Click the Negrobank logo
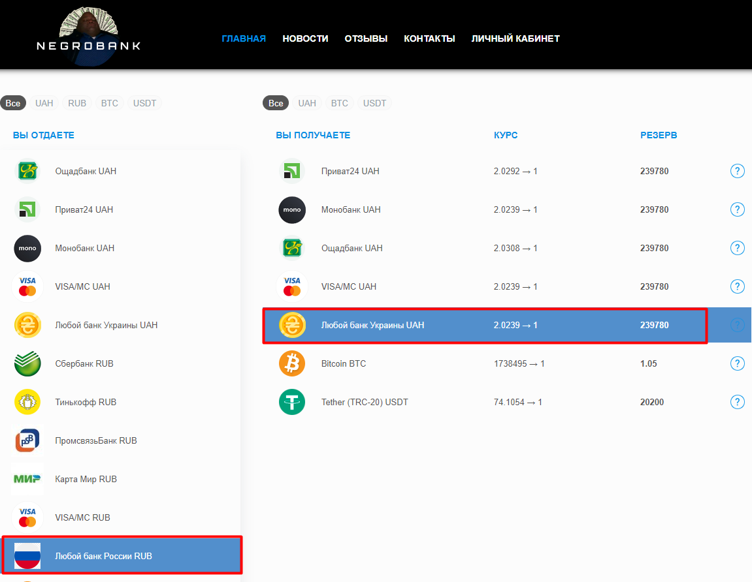 tap(89, 37)
